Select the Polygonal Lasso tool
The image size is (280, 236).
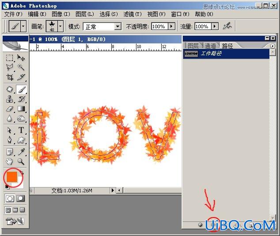tap(9, 67)
